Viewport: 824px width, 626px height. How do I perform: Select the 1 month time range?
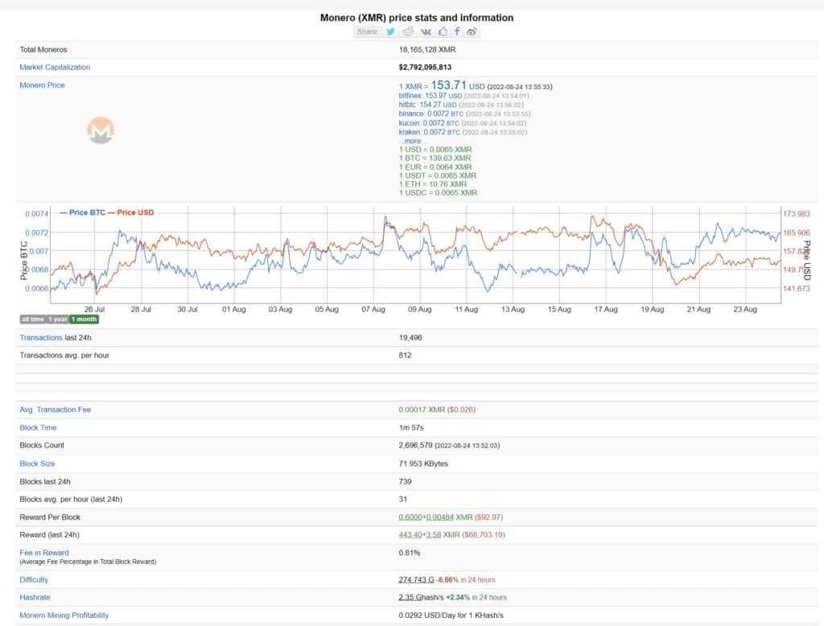click(83, 319)
